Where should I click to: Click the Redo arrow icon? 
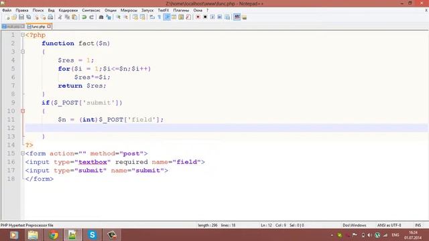pyautogui.click(x=91, y=17)
